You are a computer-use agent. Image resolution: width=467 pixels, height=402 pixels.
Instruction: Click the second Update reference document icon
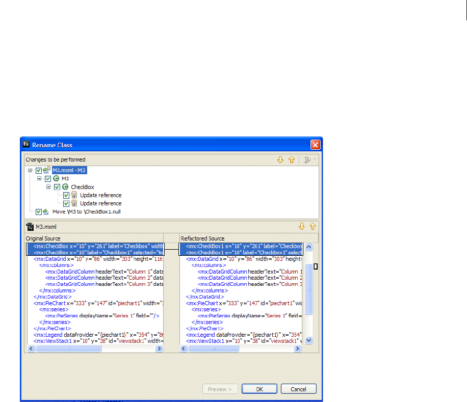[x=74, y=203]
